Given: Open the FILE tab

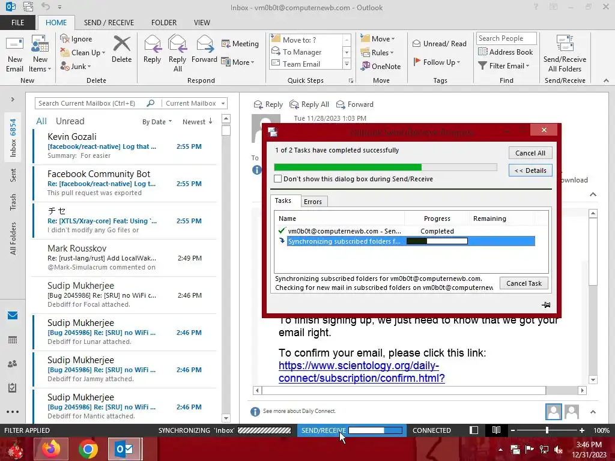Looking at the screenshot, I should click(x=17, y=22).
